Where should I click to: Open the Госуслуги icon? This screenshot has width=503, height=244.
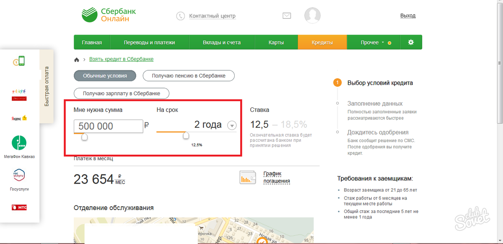pyautogui.click(x=19, y=176)
